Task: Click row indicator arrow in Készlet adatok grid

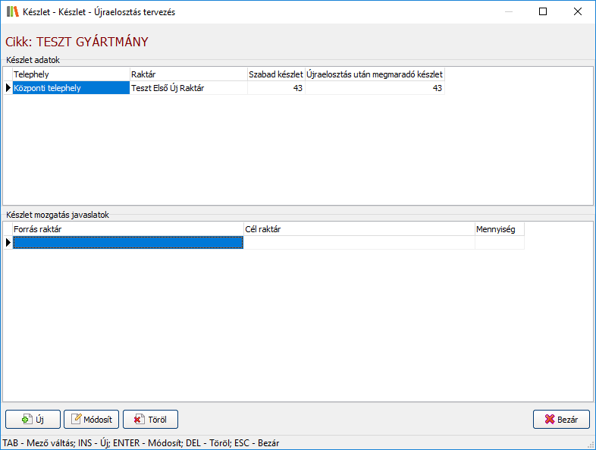Action: pyautogui.click(x=8, y=88)
